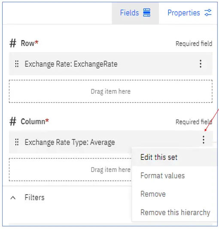Viewport: 219px width, 229px height.
Task: Select the Exchange Rate Type: Average field item
Action: coord(111,142)
